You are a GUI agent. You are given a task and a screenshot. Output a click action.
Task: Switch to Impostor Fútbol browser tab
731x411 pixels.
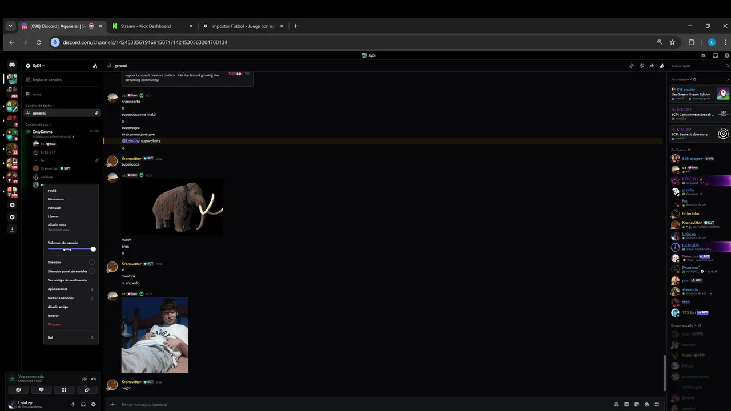point(244,26)
